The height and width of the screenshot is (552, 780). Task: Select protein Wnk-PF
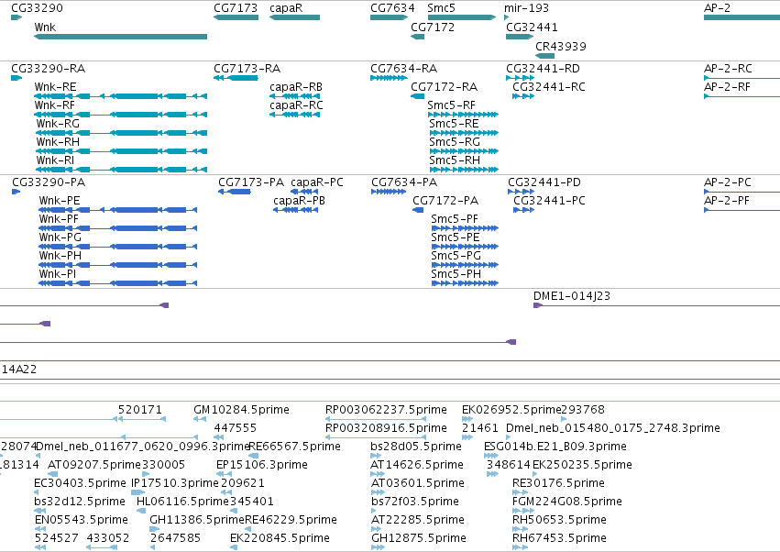(x=118, y=228)
